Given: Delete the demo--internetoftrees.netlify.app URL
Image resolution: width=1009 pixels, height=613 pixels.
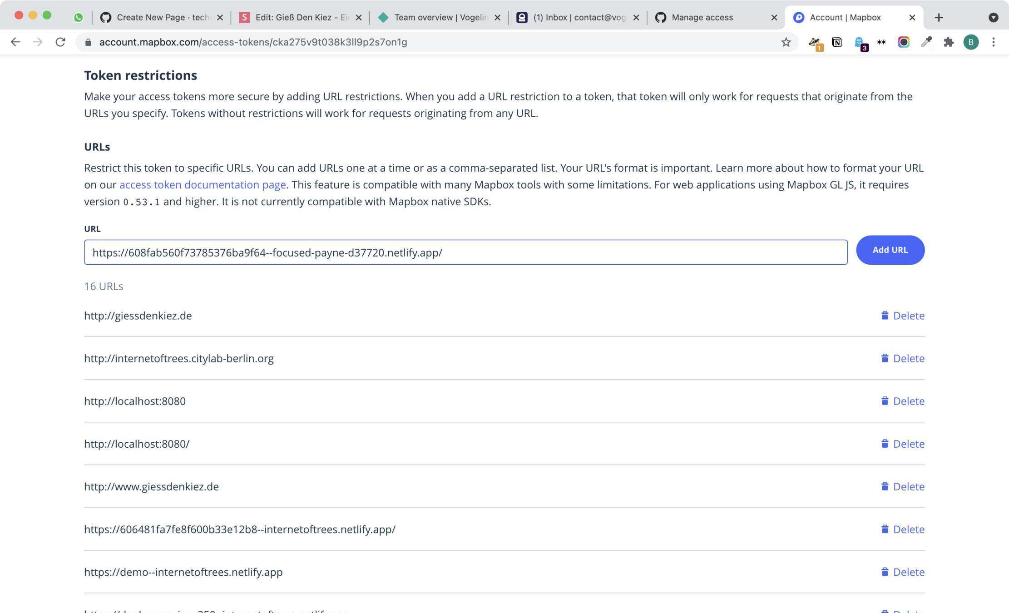Looking at the screenshot, I should point(903,572).
